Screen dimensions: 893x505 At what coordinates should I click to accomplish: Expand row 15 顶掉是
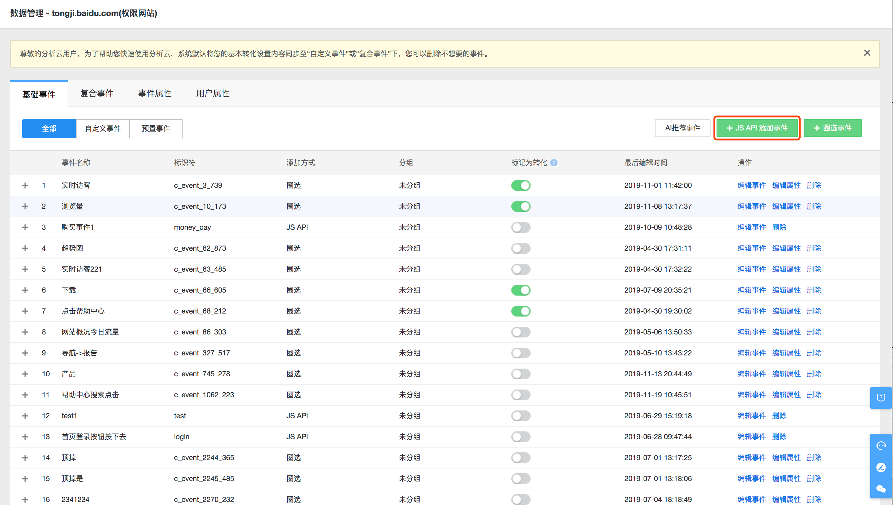tap(25, 479)
